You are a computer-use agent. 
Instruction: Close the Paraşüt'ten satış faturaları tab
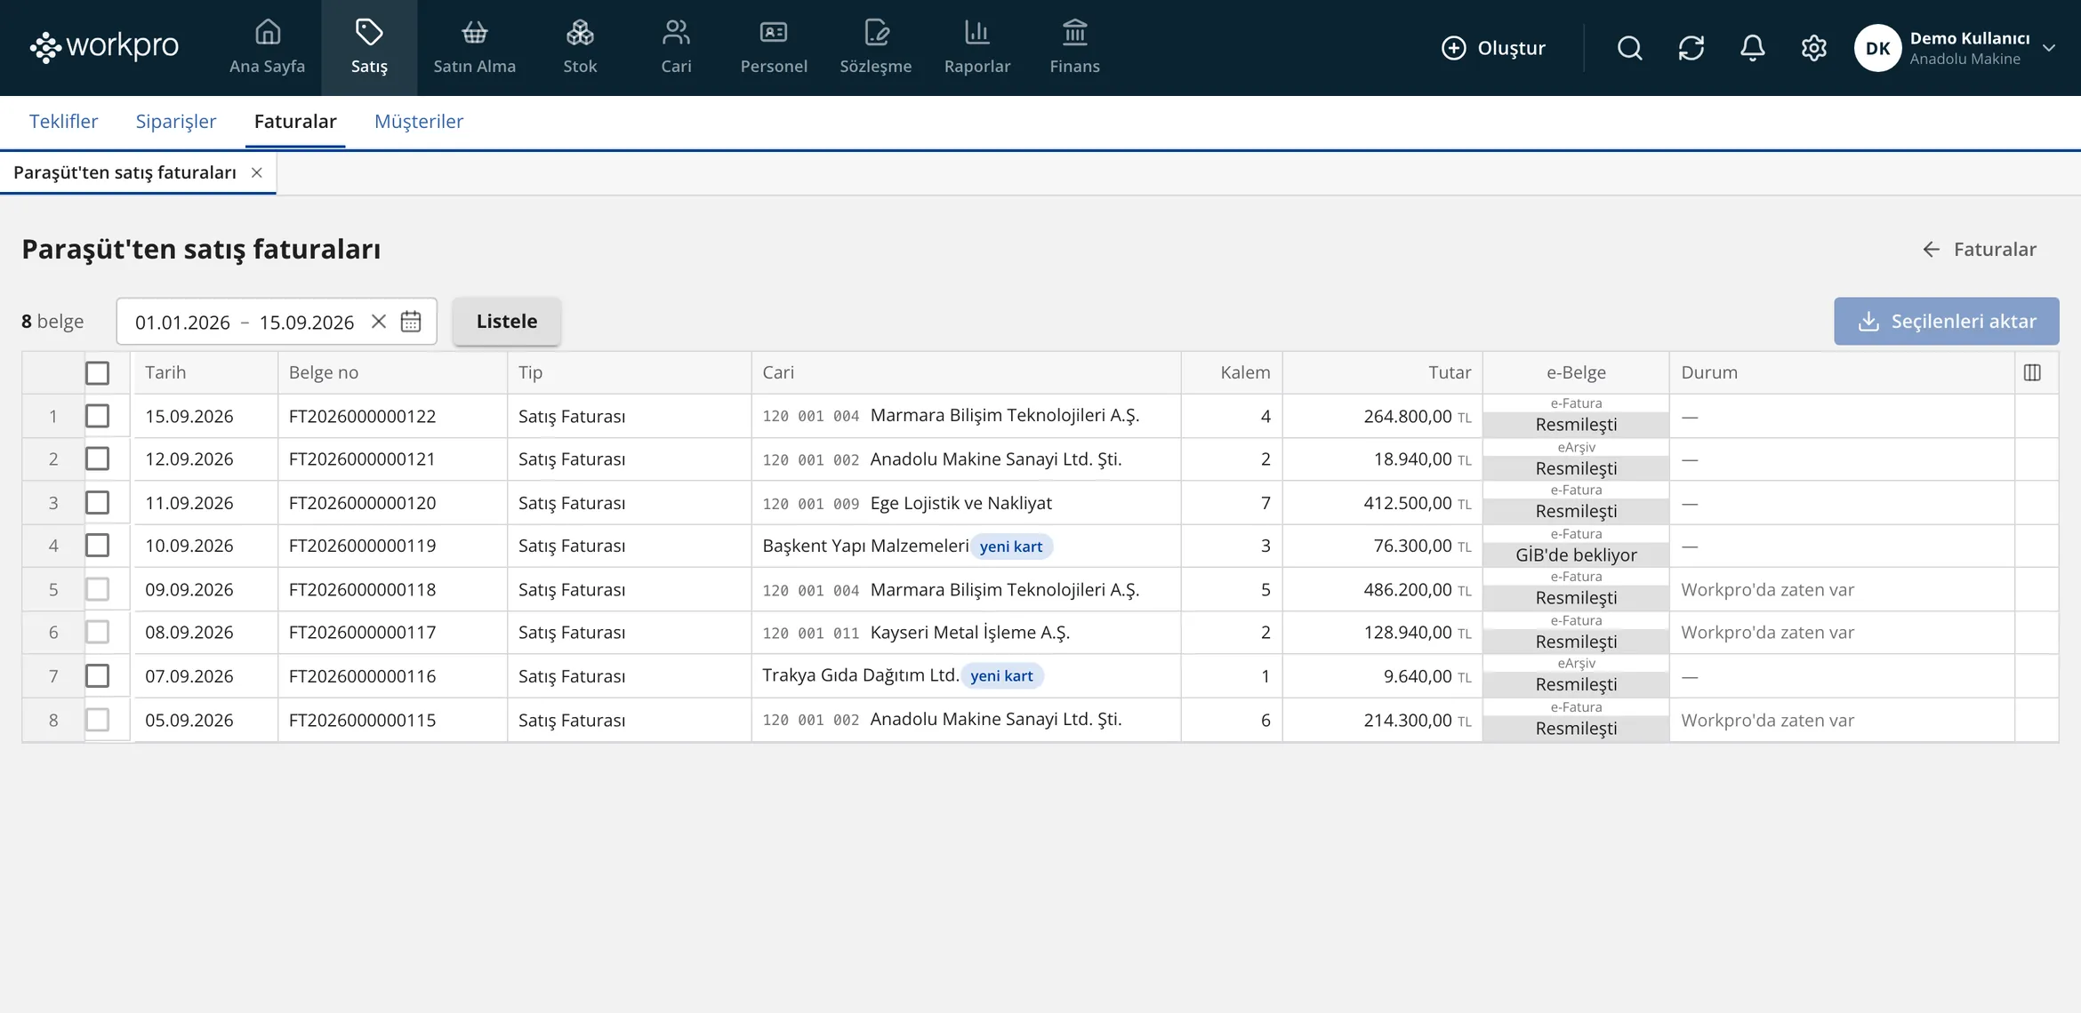pyautogui.click(x=256, y=172)
